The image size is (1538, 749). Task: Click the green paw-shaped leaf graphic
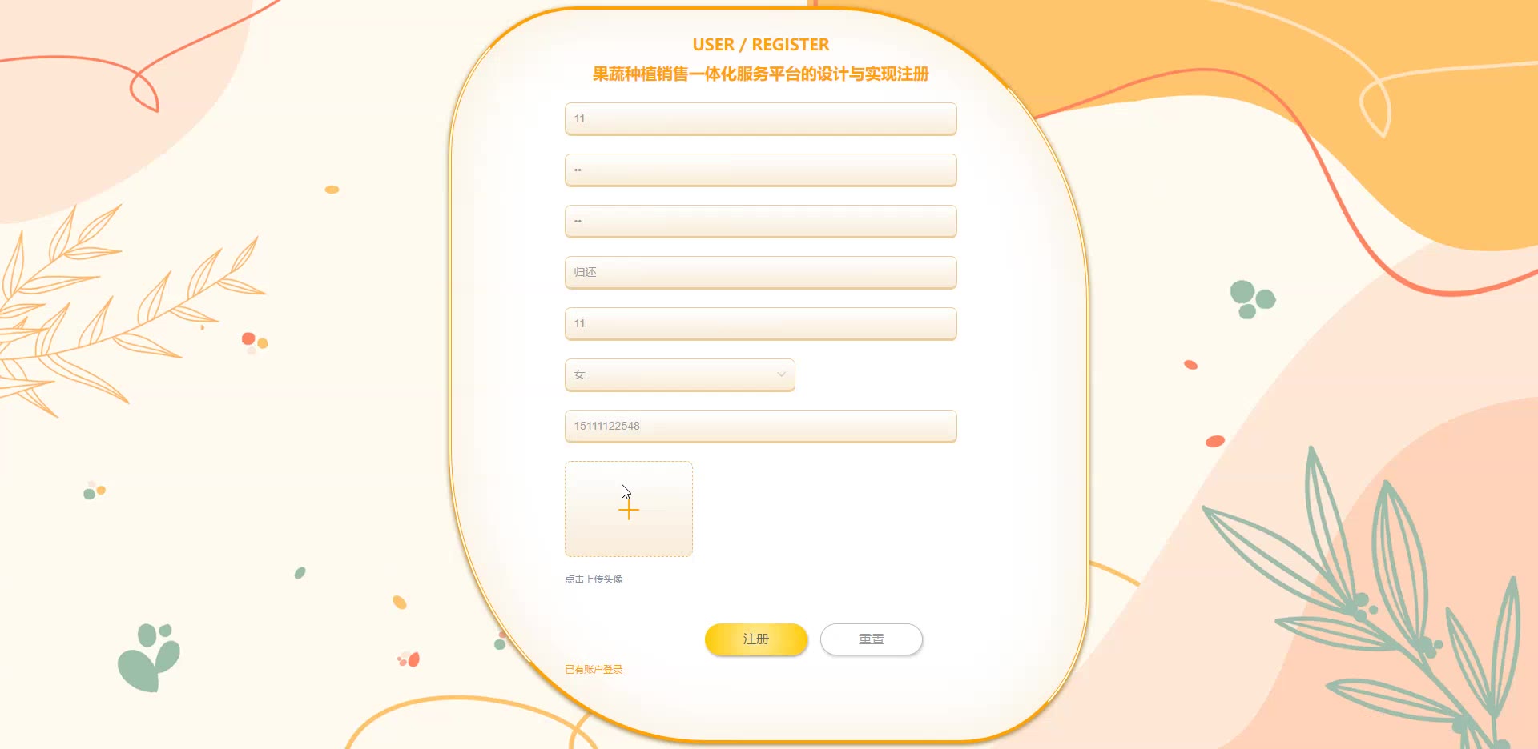coord(149,657)
